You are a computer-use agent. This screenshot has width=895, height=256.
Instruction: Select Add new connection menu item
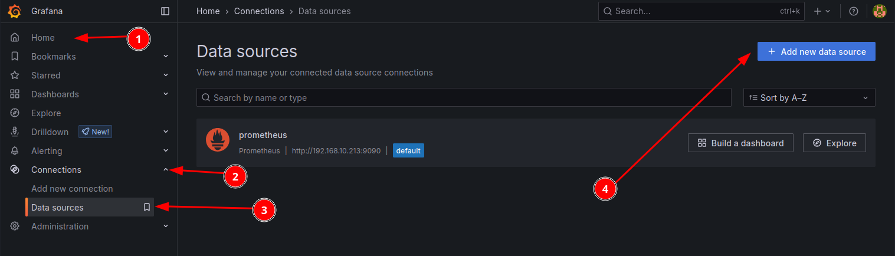(x=72, y=189)
